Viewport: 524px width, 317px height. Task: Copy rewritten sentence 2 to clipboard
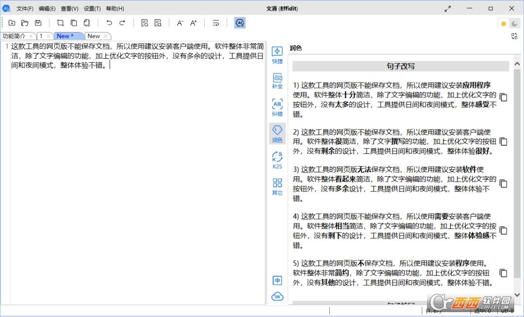coord(503,142)
